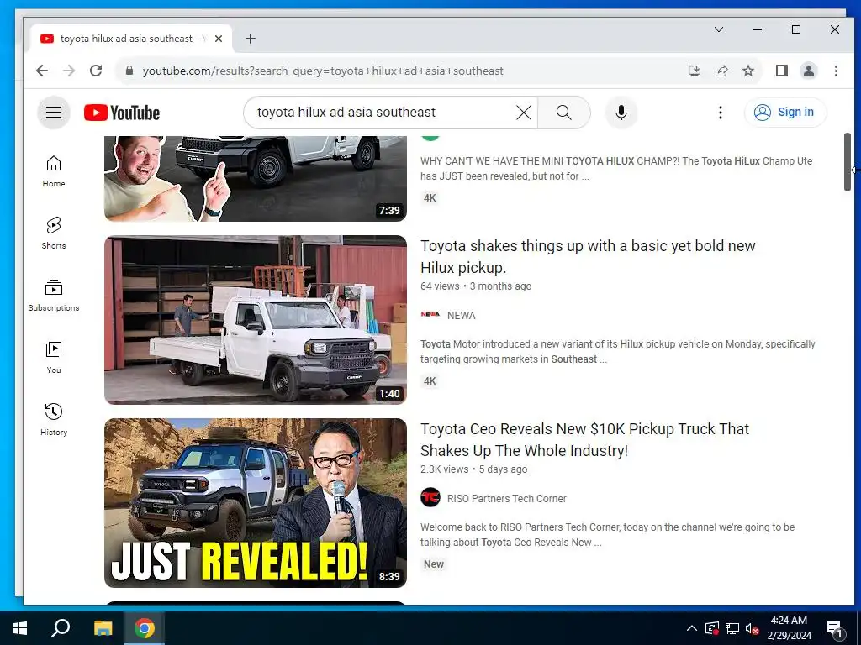Open History in the sidebar

point(54,419)
